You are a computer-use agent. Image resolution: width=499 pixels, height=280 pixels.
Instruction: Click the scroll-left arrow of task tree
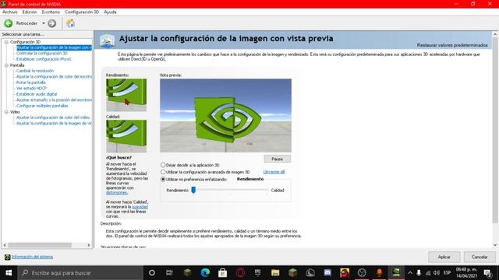pos(5,245)
